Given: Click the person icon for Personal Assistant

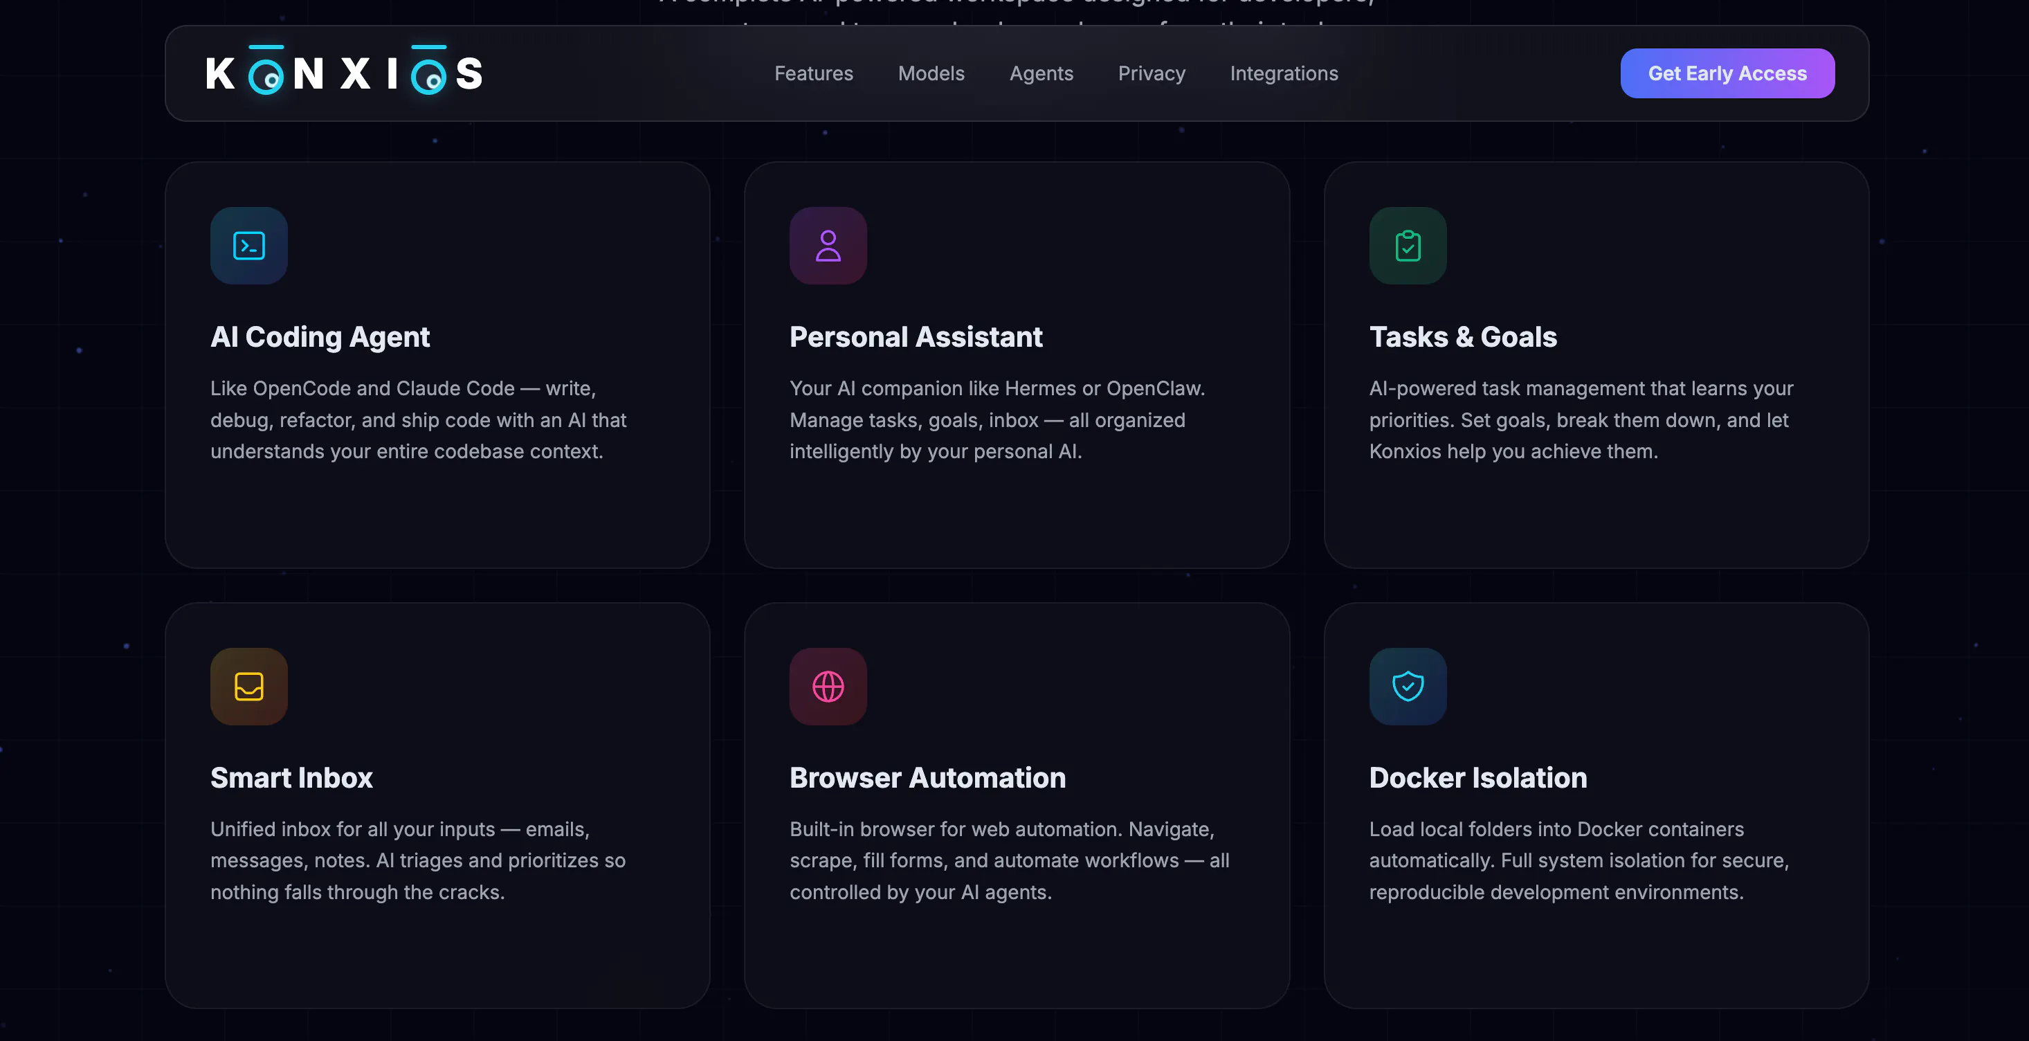Looking at the screenshot, I should tap(828, 246).
